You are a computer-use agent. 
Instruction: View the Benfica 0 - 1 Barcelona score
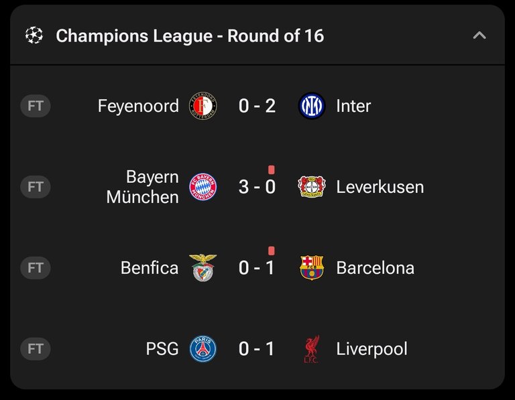pyautogui.click(x=257, y=268)
